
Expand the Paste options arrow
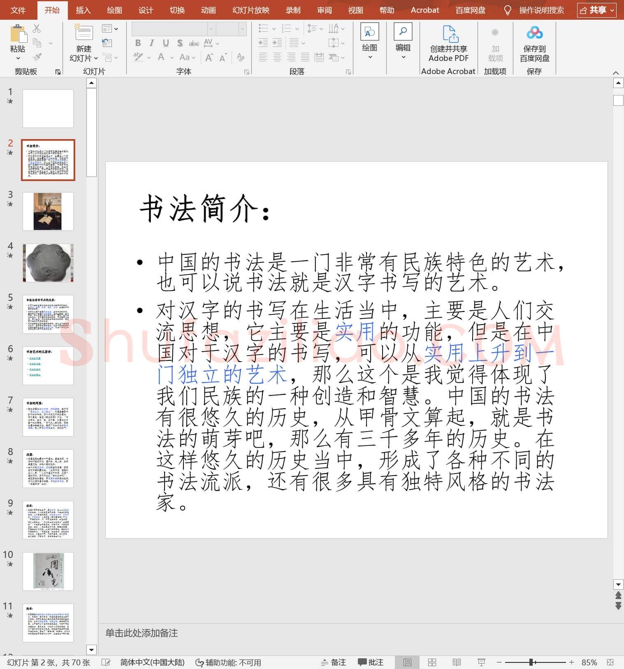pyautogui.click(x=18, y=58)
